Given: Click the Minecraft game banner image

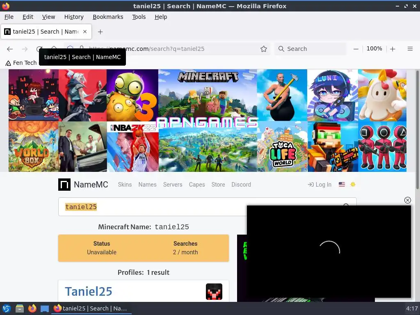Looking at the screenshot, I should click(x=208, y=94).
